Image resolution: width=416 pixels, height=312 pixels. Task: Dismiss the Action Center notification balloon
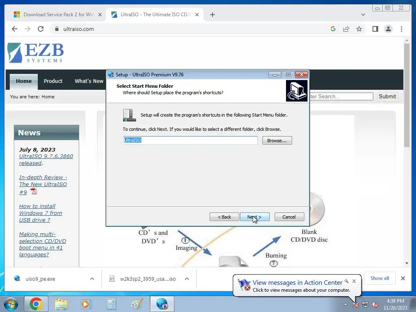coord(354,281)
